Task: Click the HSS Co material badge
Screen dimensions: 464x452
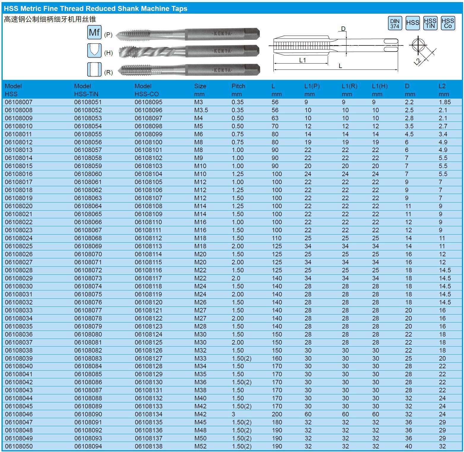Action: 448,23
